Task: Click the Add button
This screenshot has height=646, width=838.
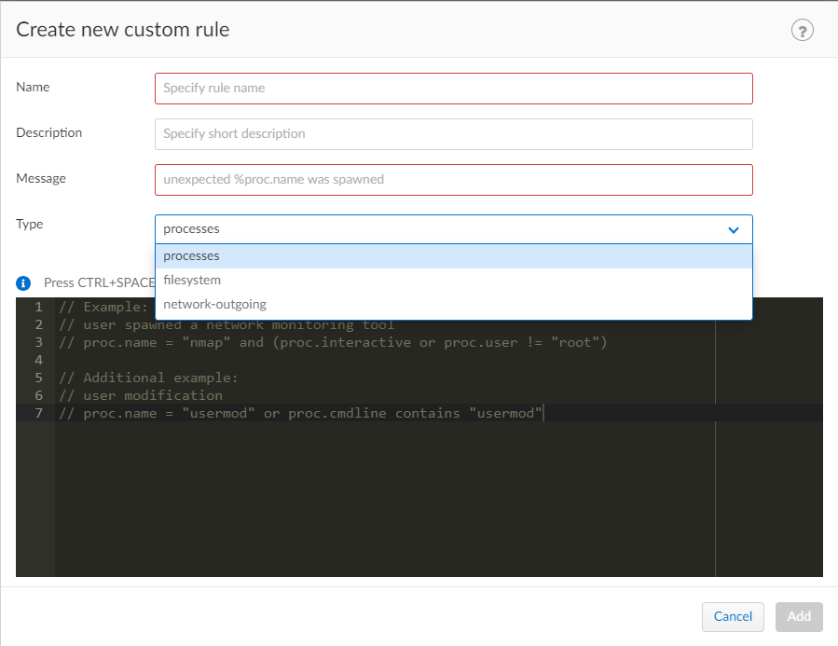Action: (799, 616)
